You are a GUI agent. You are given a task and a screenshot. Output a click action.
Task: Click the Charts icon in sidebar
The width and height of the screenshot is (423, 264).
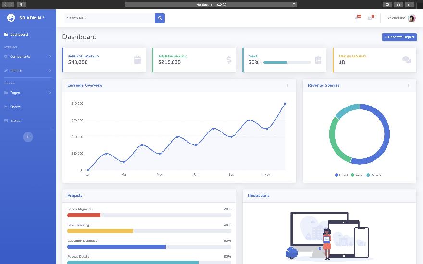pyautogui.click(x=6, y=107)
